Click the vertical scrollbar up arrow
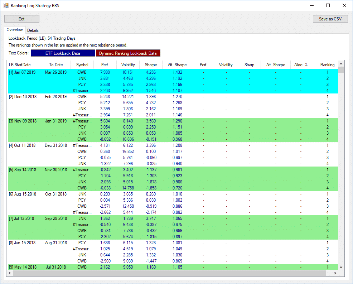This screenshot has height=284, width=353. point(341,64)
